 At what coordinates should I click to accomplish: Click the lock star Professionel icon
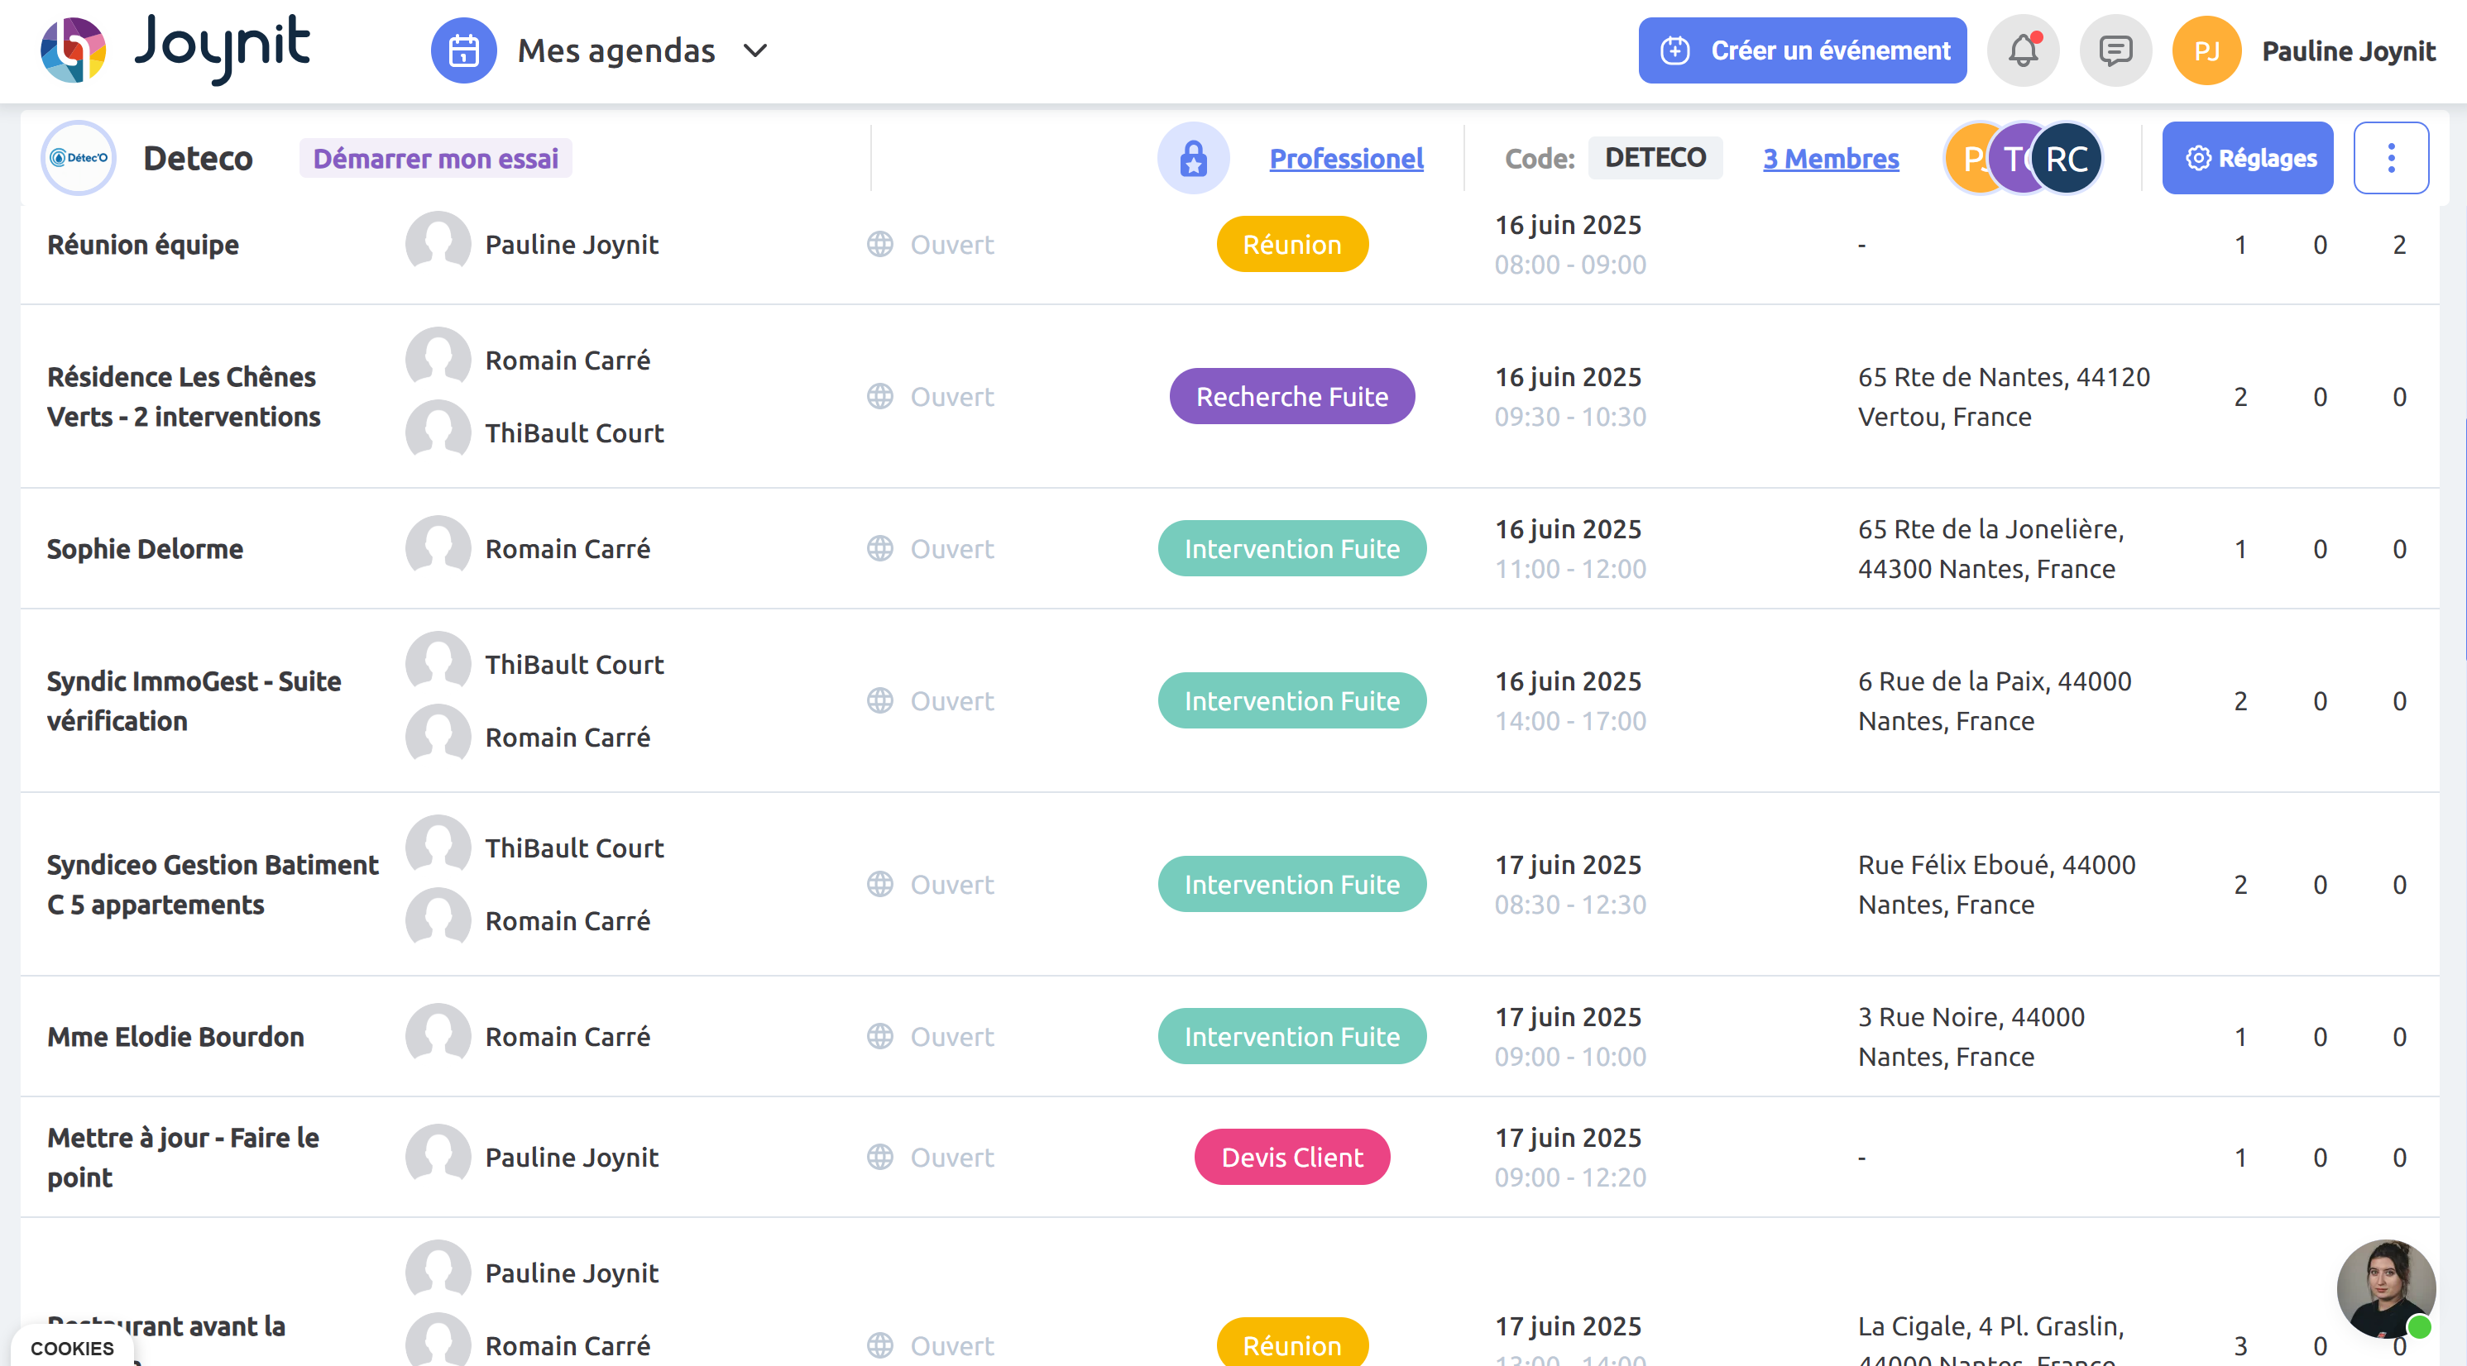(x=1193, y=158)
